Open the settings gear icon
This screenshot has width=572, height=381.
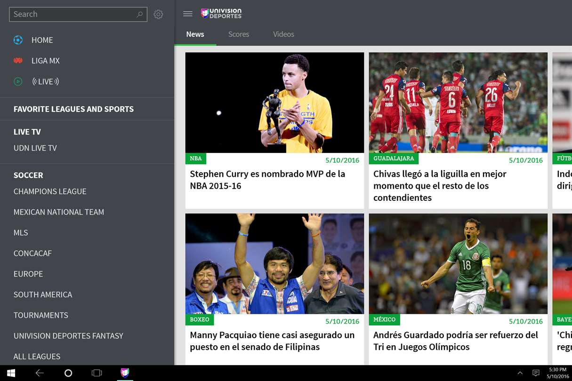159,15
